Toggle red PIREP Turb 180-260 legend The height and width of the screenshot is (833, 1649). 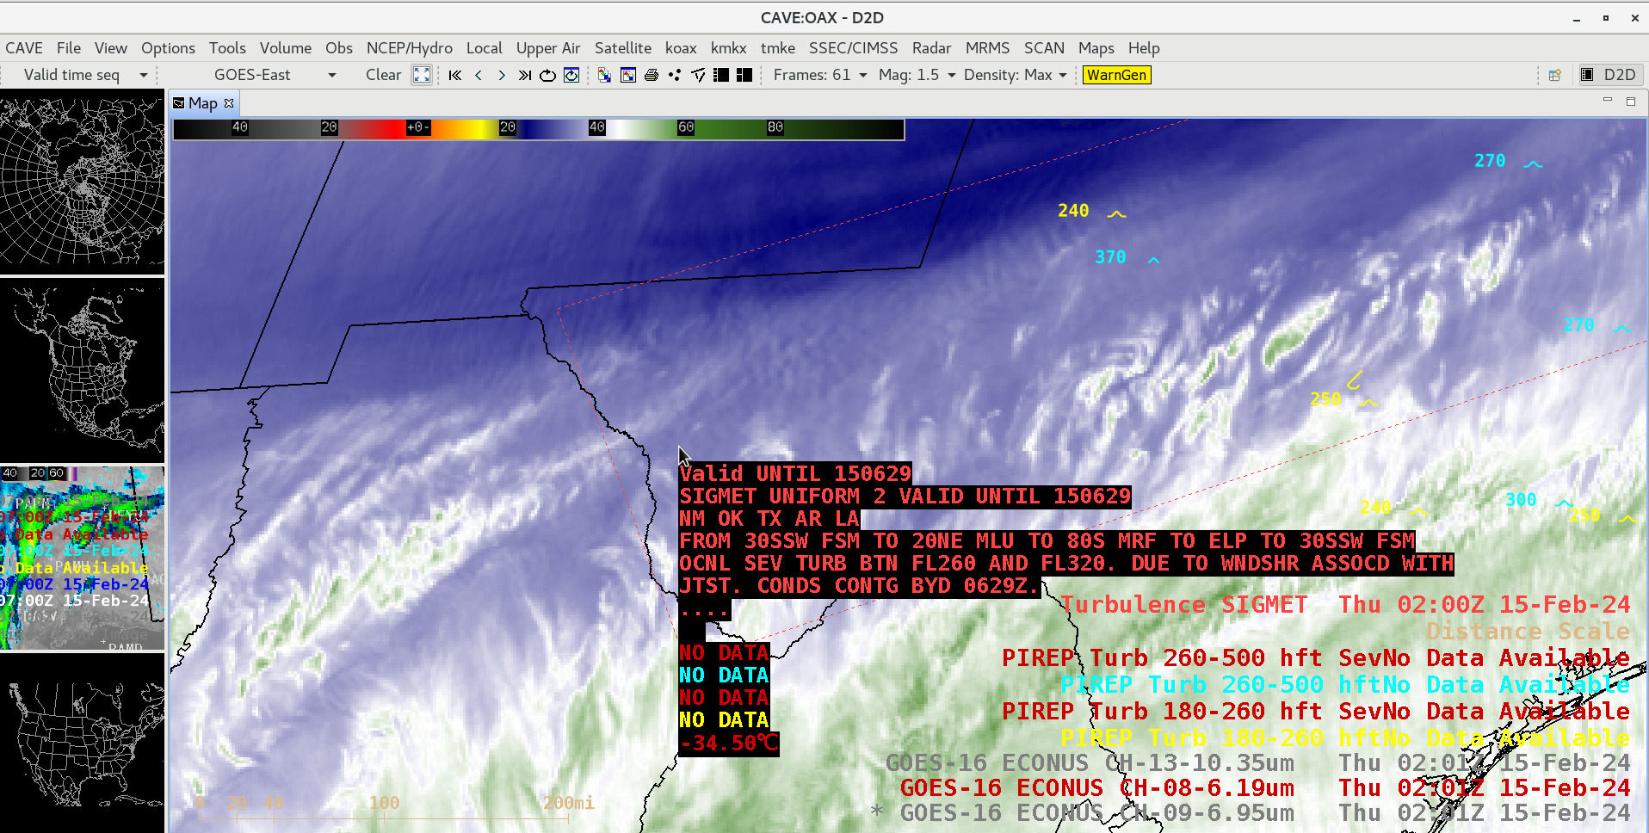[1316, 712]
